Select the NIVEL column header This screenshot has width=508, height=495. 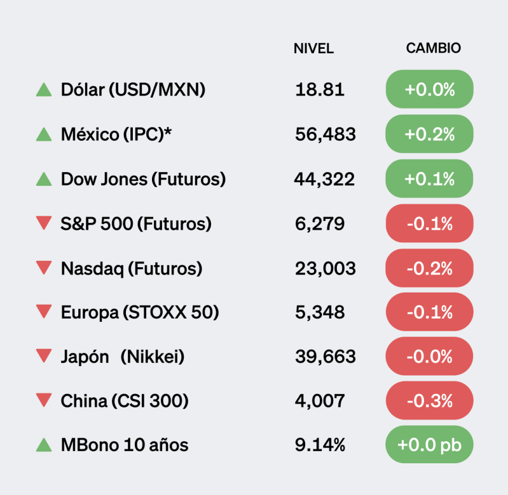(313, 49)
